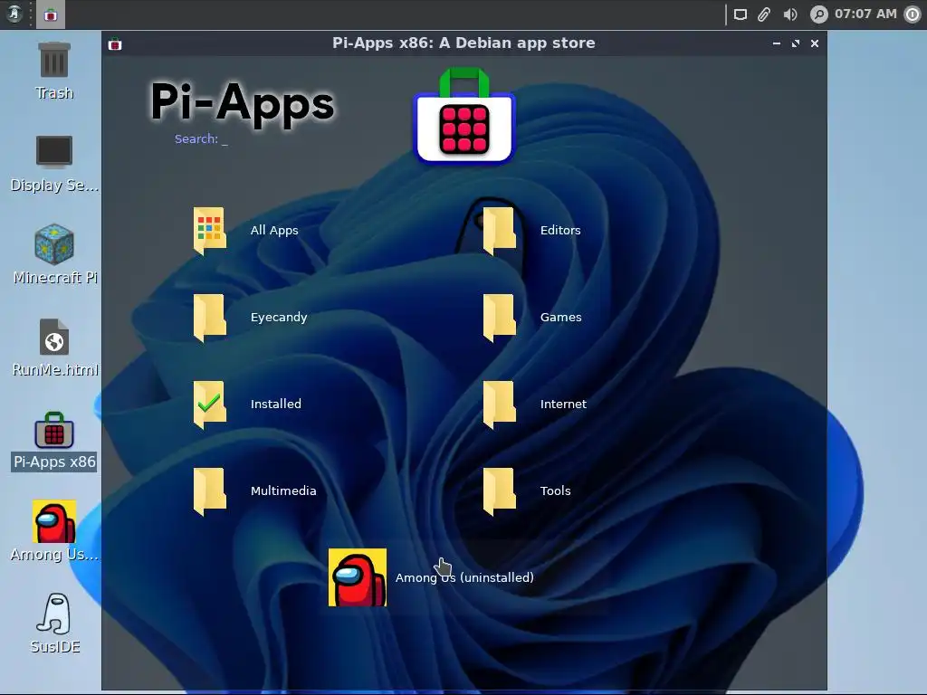Click the Pi-Apps title logo text
The height and width of the screenshot is (695, 927).
coord(243,103)
